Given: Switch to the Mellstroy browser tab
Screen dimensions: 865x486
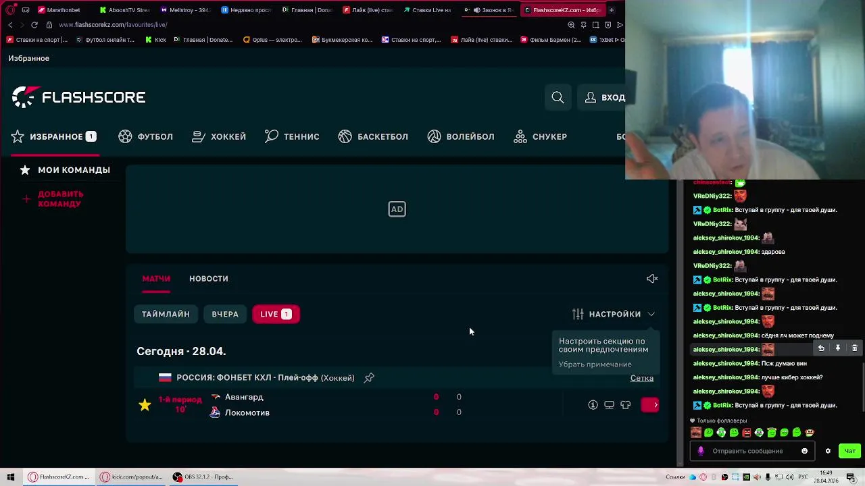Looking at the screenshot, I should [x=186, y=10].
